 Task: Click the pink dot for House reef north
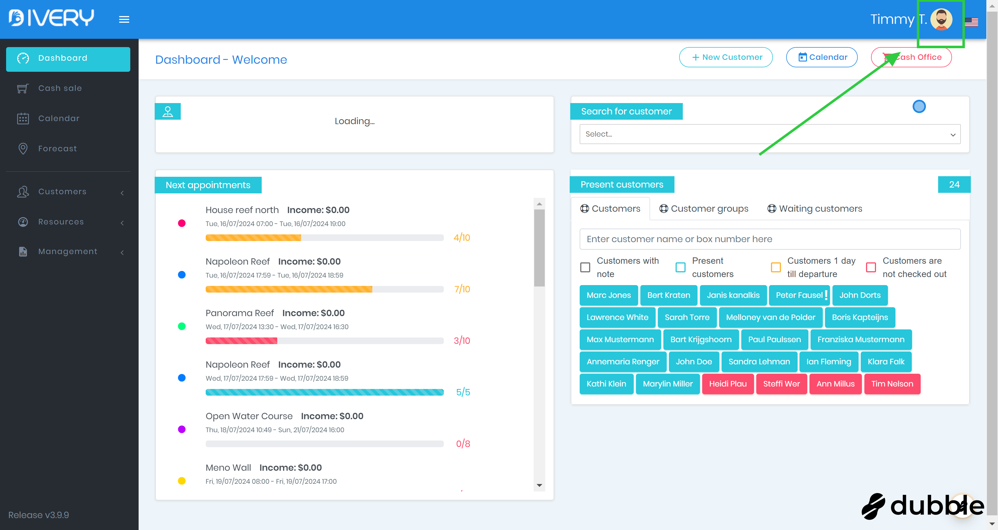point(182,223)
